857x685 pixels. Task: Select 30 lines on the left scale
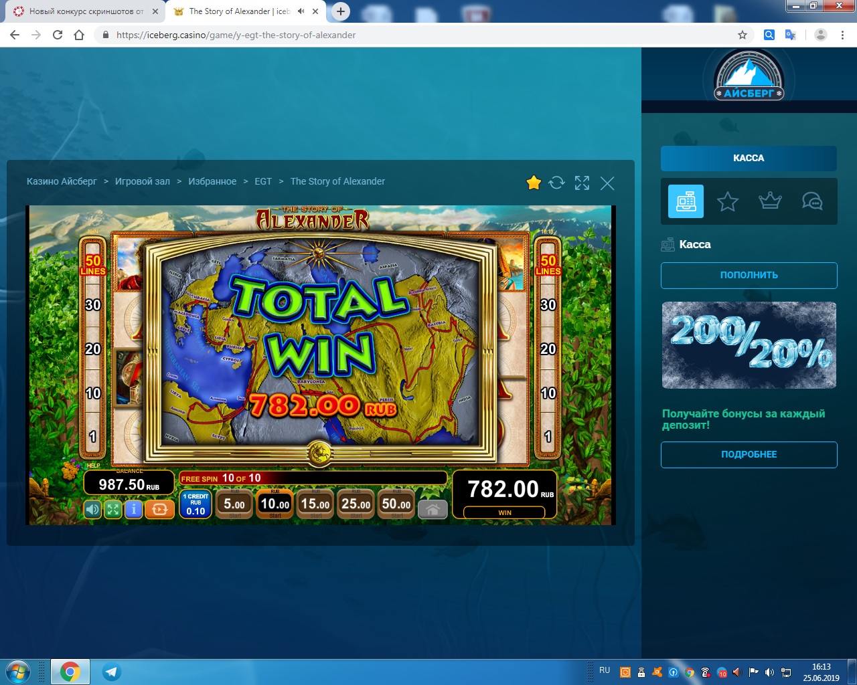click(93, 305)
